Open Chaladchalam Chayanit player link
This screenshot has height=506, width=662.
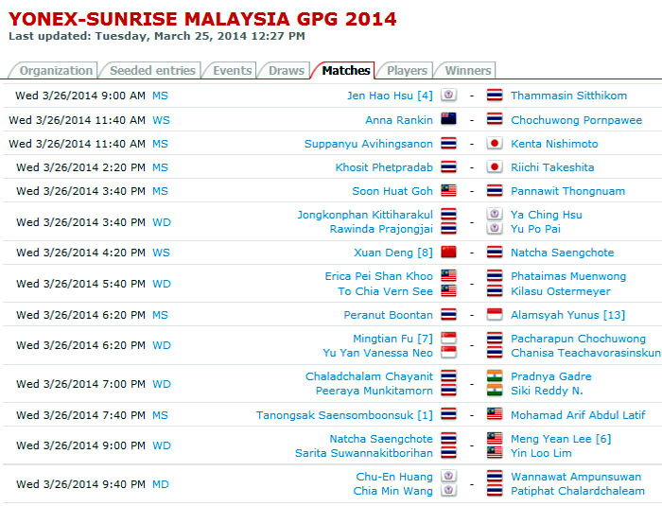pos(370,376)
